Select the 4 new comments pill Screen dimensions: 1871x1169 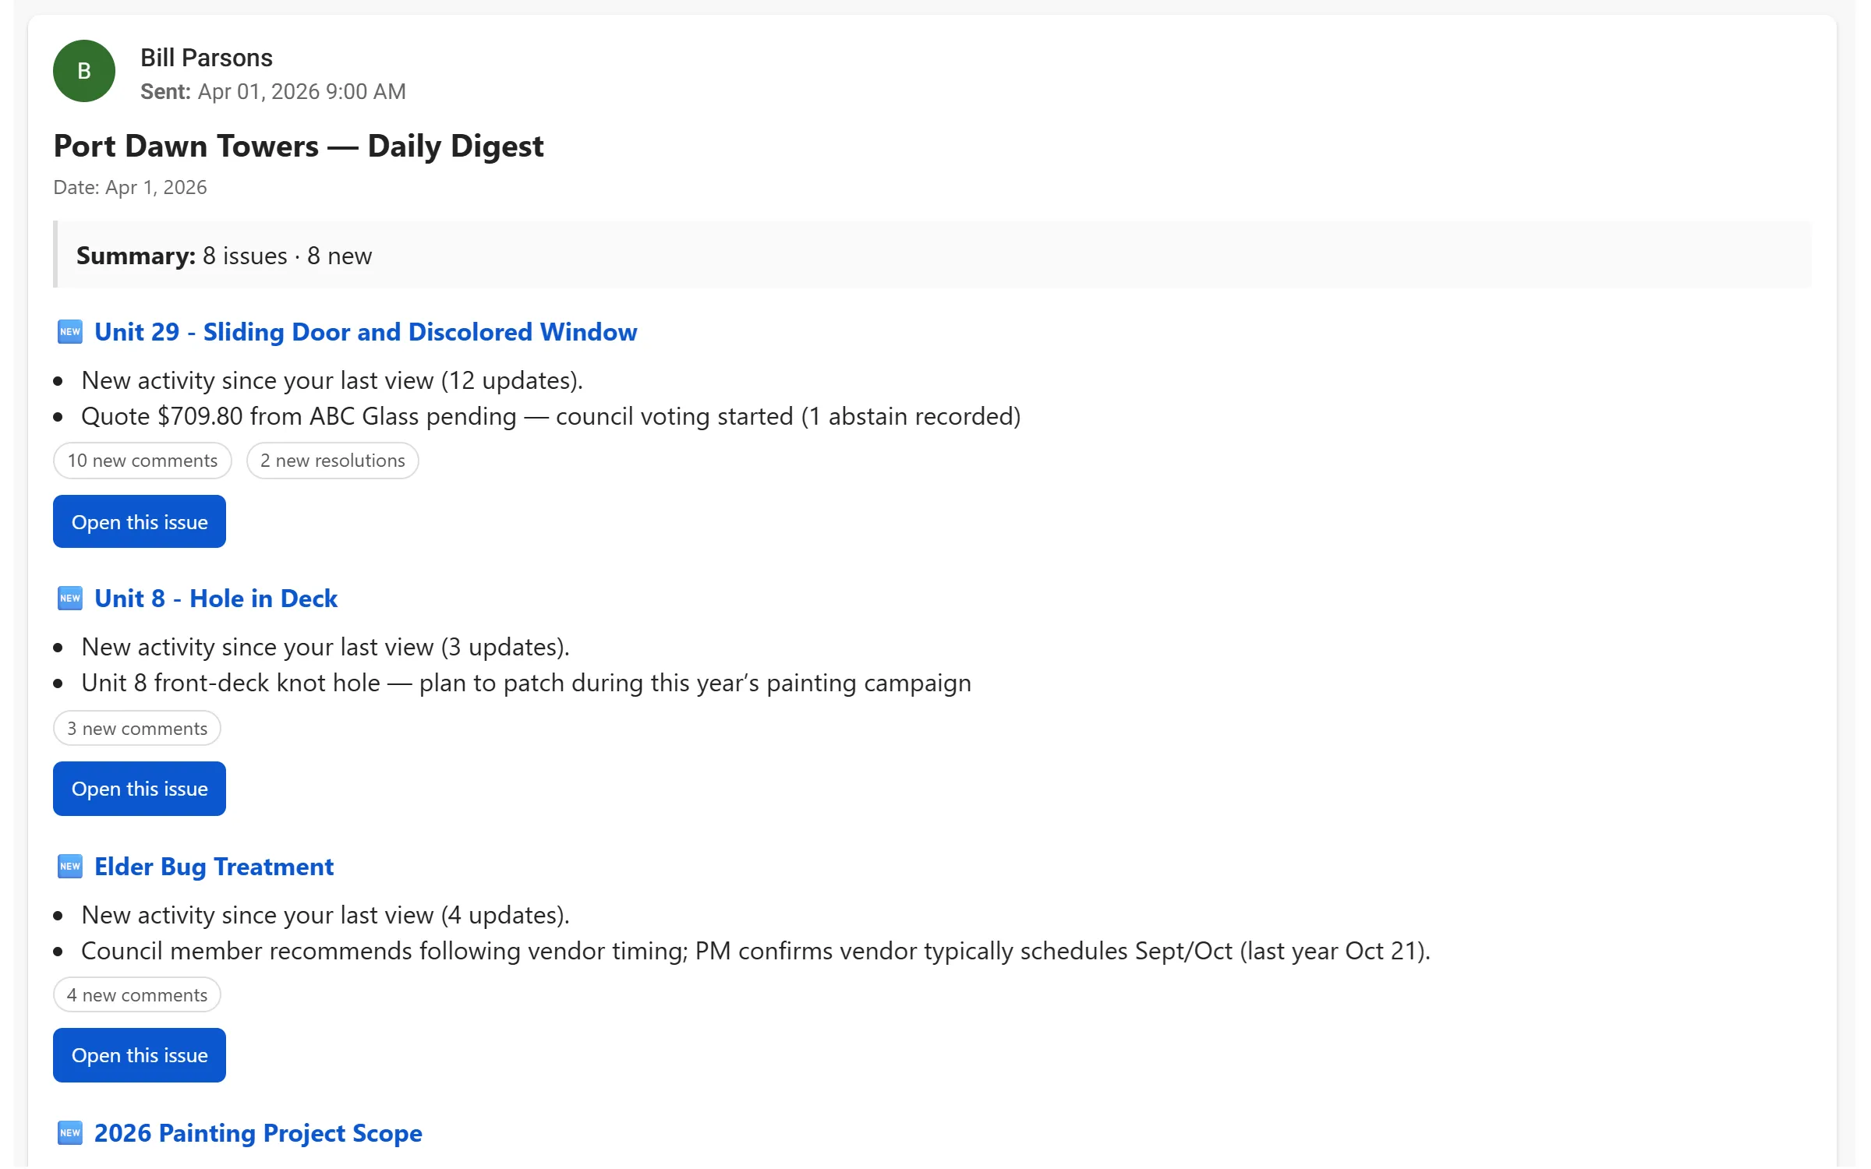point(136,994)
